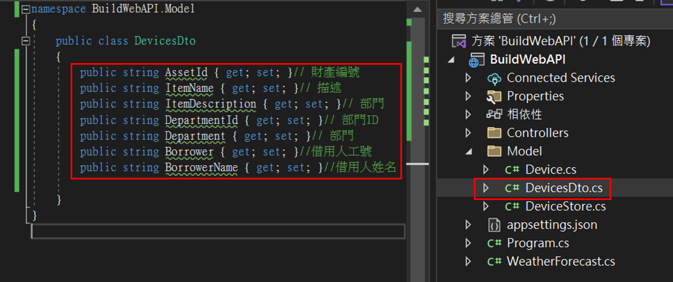
Task: Click the ItemDescription property name
Action: (x=210, y=104)
